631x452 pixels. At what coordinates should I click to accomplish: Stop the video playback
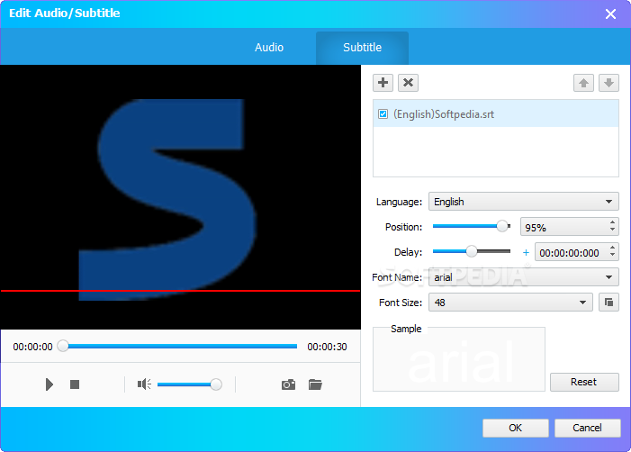[x=75, y=384]
